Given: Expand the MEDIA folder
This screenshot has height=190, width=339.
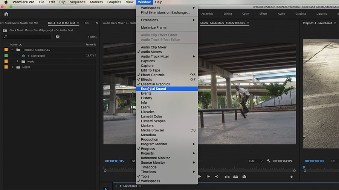Looking at the screenshot, I should (12, 67).
